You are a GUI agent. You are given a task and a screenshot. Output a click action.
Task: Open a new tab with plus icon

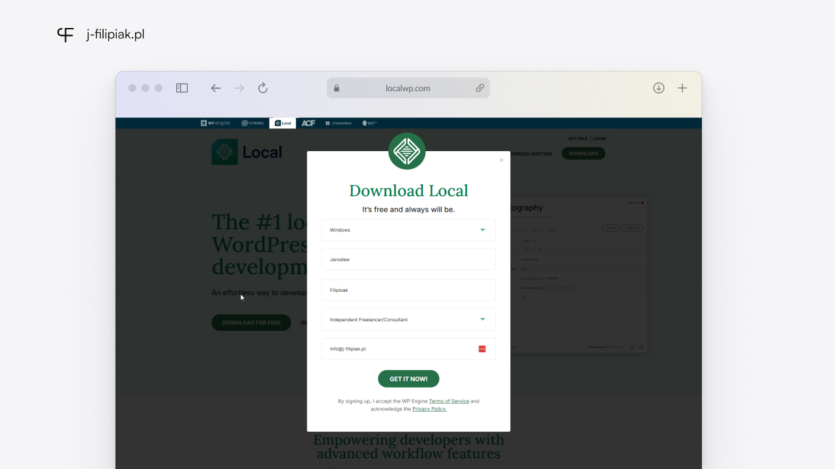682,88
